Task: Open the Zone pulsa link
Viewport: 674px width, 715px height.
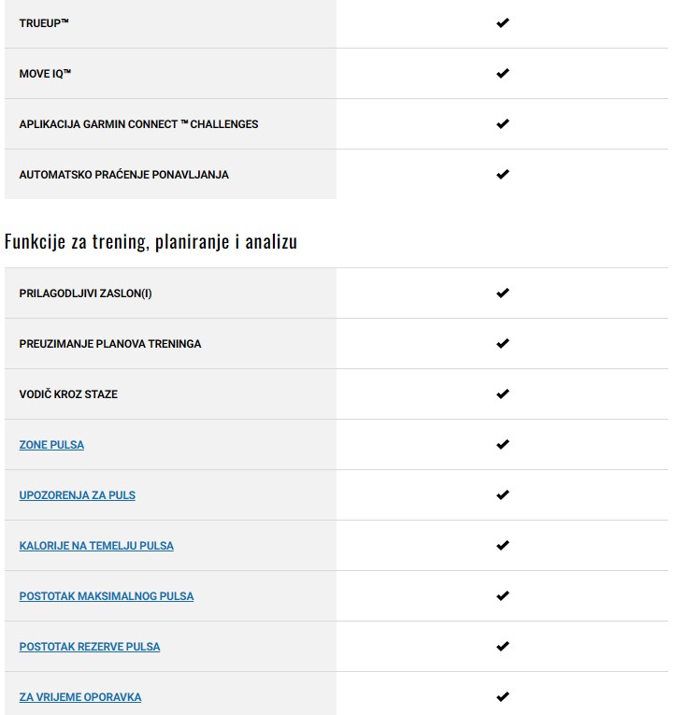Action: 51,445
